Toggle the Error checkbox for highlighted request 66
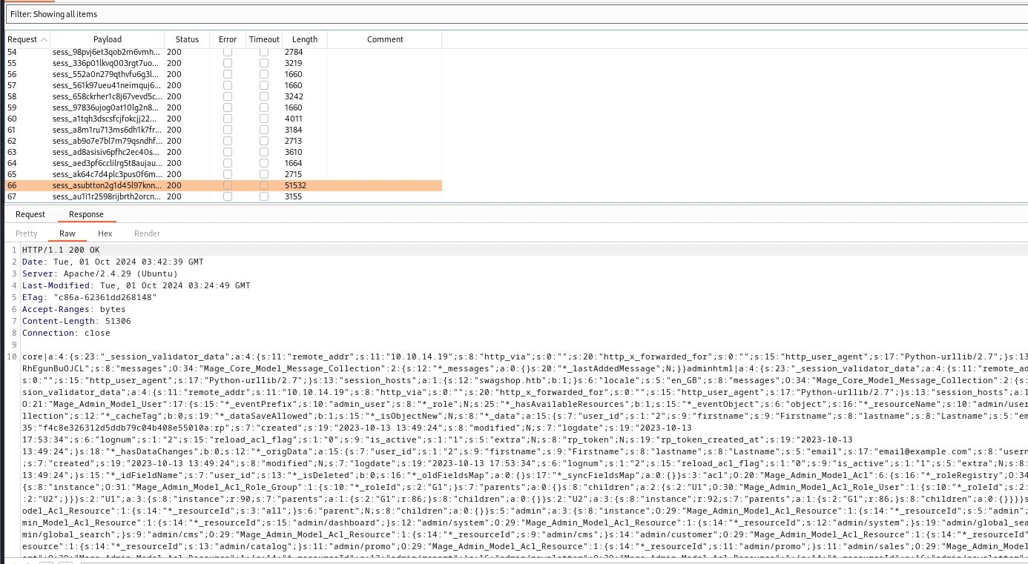 [x=228, y=185]
